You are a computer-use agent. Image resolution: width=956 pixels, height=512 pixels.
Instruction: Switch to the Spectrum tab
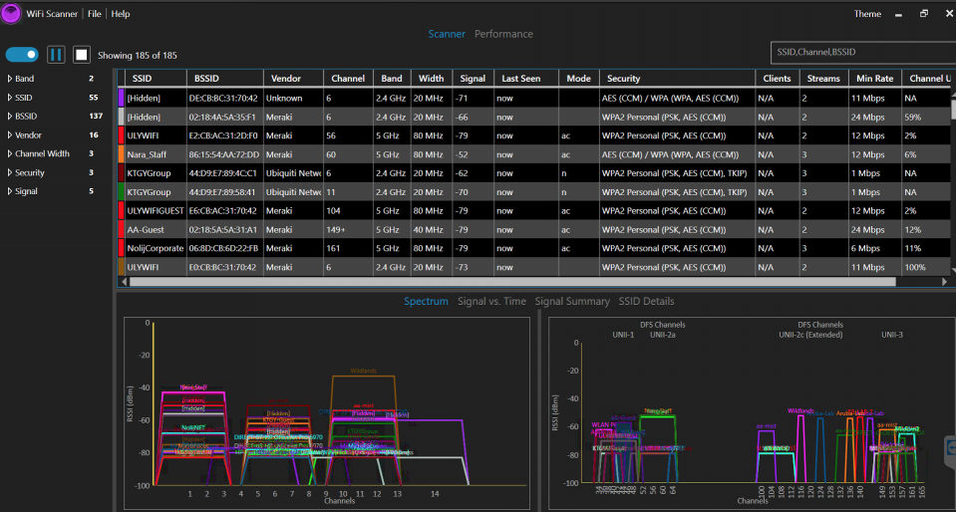coord(426,301)
